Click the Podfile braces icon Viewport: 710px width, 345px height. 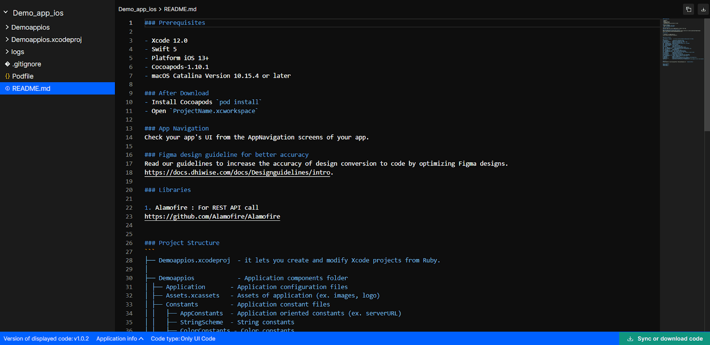[8, 76]
